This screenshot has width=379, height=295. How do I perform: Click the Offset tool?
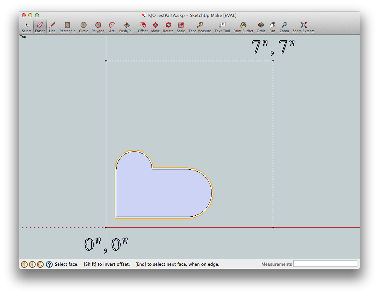tap(143, 27)
